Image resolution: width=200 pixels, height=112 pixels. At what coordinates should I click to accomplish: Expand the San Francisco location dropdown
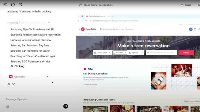pyautogui.click(x=128, y=29)
